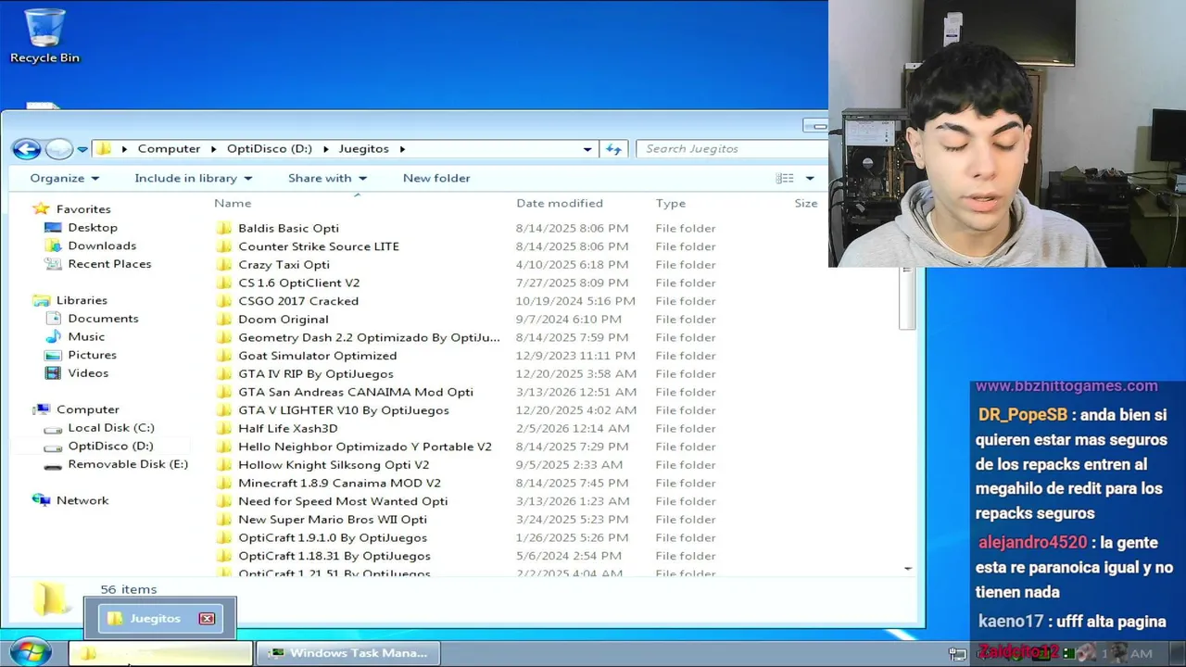Select Hollow Knight Silksong Opti V2 icon
Viewport: 1186px width, 667px height.
224,465
